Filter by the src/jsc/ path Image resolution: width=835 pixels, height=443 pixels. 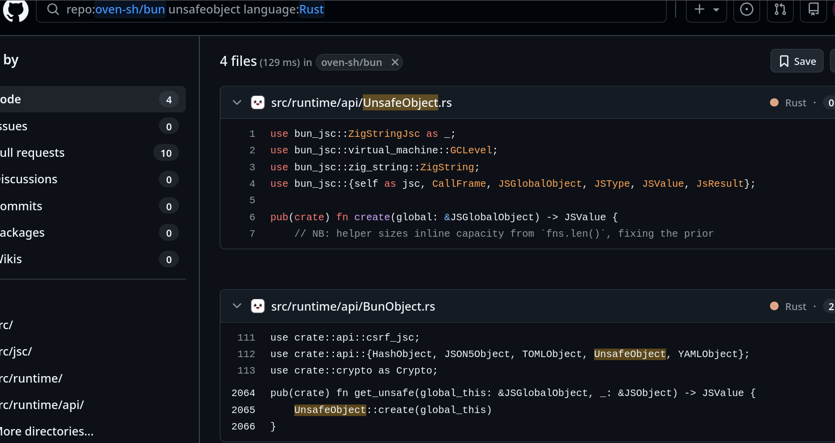coord(16,352)
